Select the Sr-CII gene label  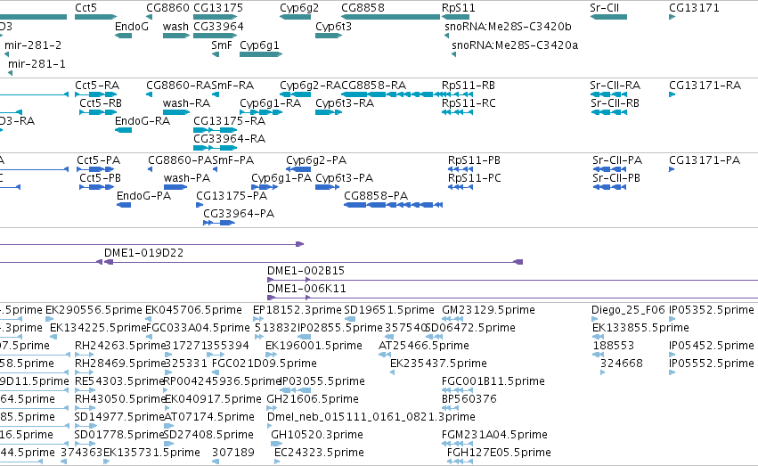[x=604, y=8]
